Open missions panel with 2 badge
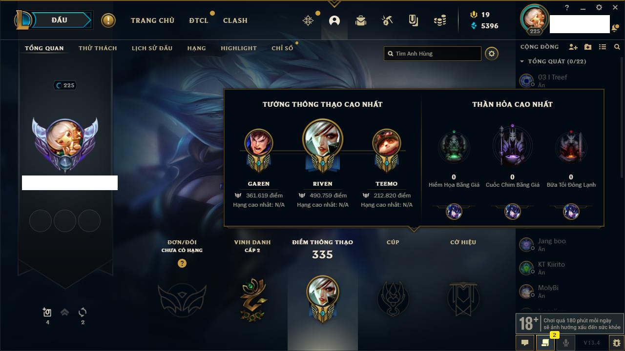The height and width of the screenshot is (351, 625). 545,343
